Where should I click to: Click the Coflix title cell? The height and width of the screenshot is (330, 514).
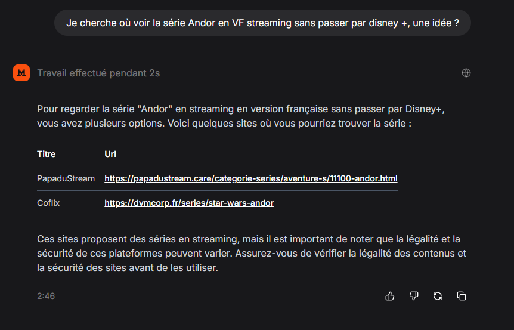(x=48, y=203)
